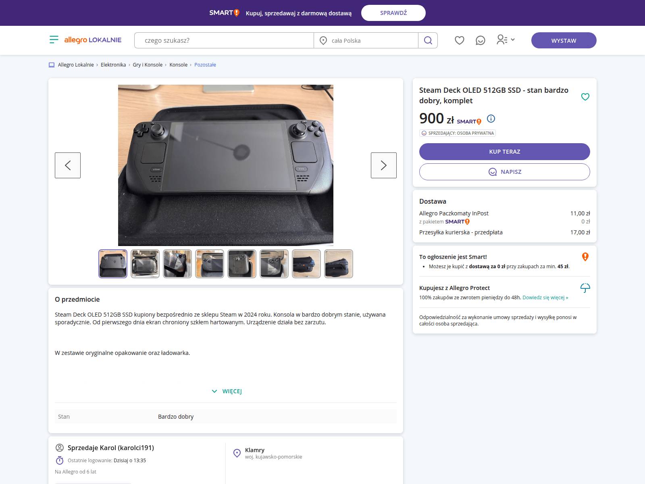Click the SPRAWDŹ banner button
This screenshot has height=484, width=645.
point(393,13)
